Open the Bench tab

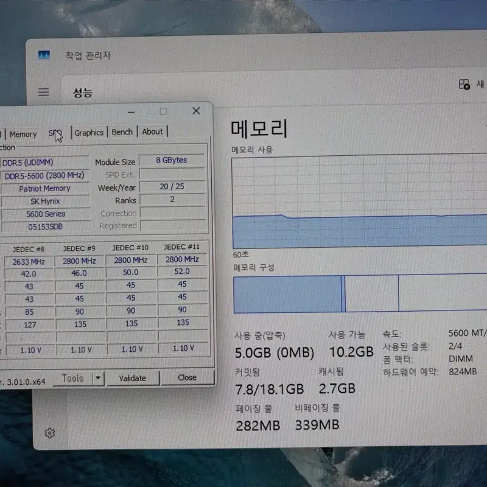[122, 132]
